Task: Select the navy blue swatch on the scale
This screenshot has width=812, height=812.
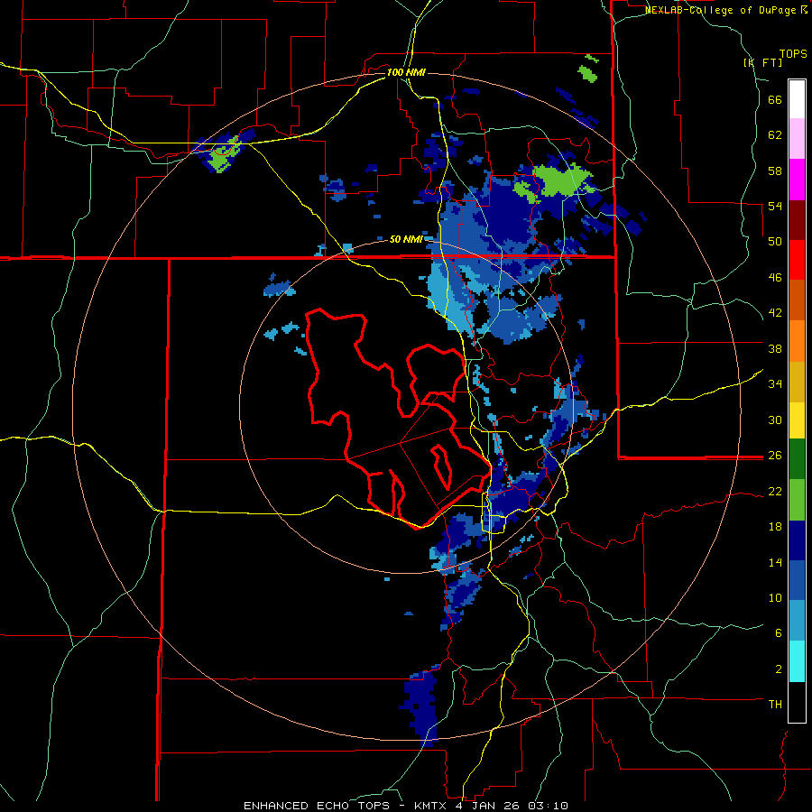Action: 797,540
